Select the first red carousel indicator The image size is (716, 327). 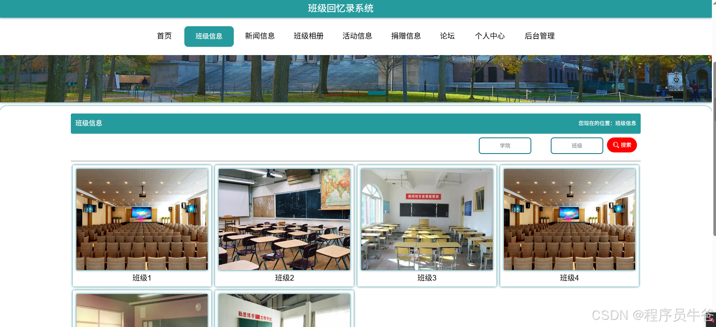pos(335,94)
